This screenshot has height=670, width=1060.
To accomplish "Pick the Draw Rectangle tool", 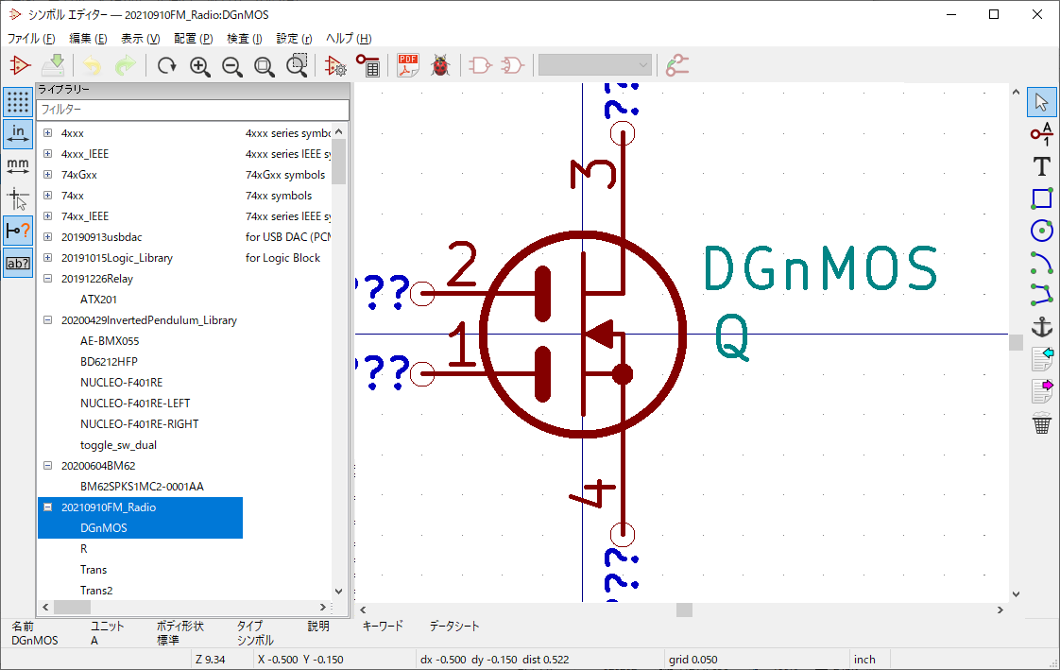I will [1041, 198].
